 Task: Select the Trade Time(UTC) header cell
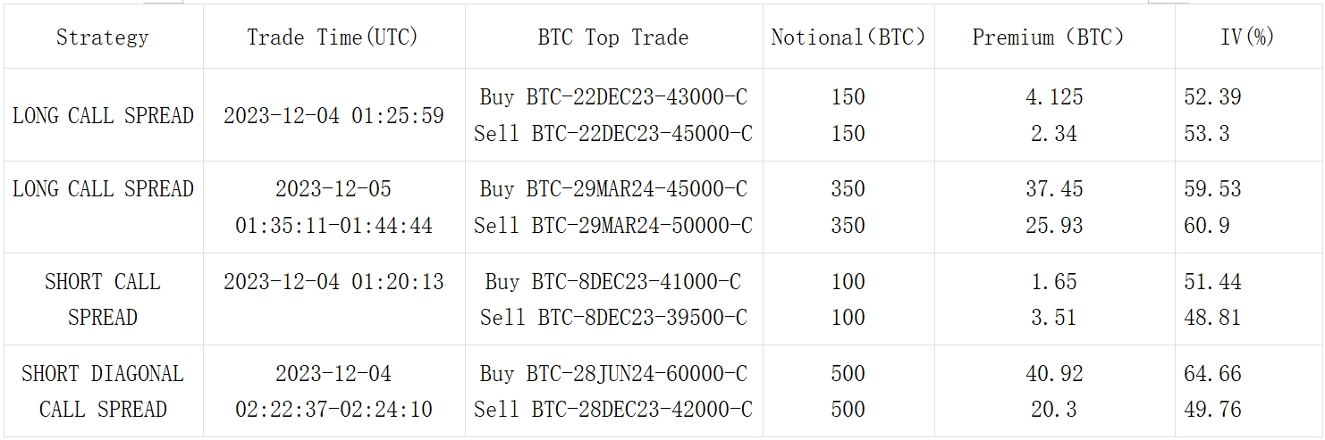click(333, 37)
